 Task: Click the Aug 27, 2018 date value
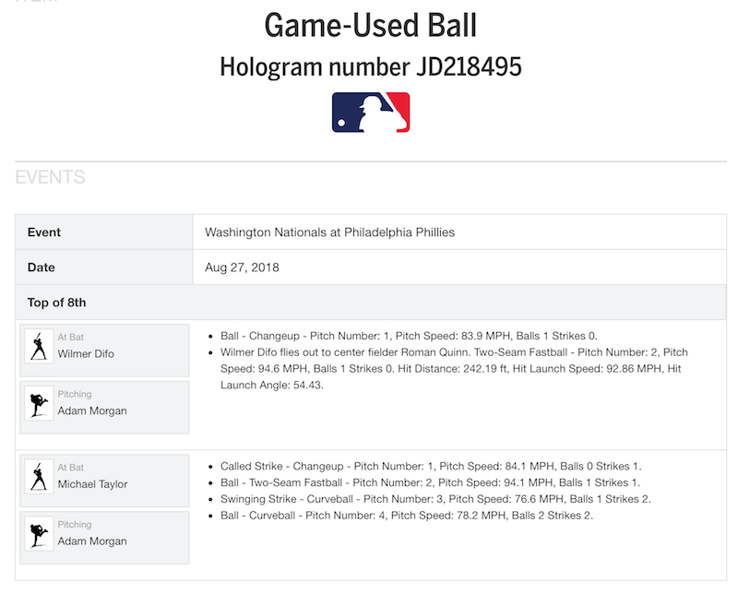point(242,267)
